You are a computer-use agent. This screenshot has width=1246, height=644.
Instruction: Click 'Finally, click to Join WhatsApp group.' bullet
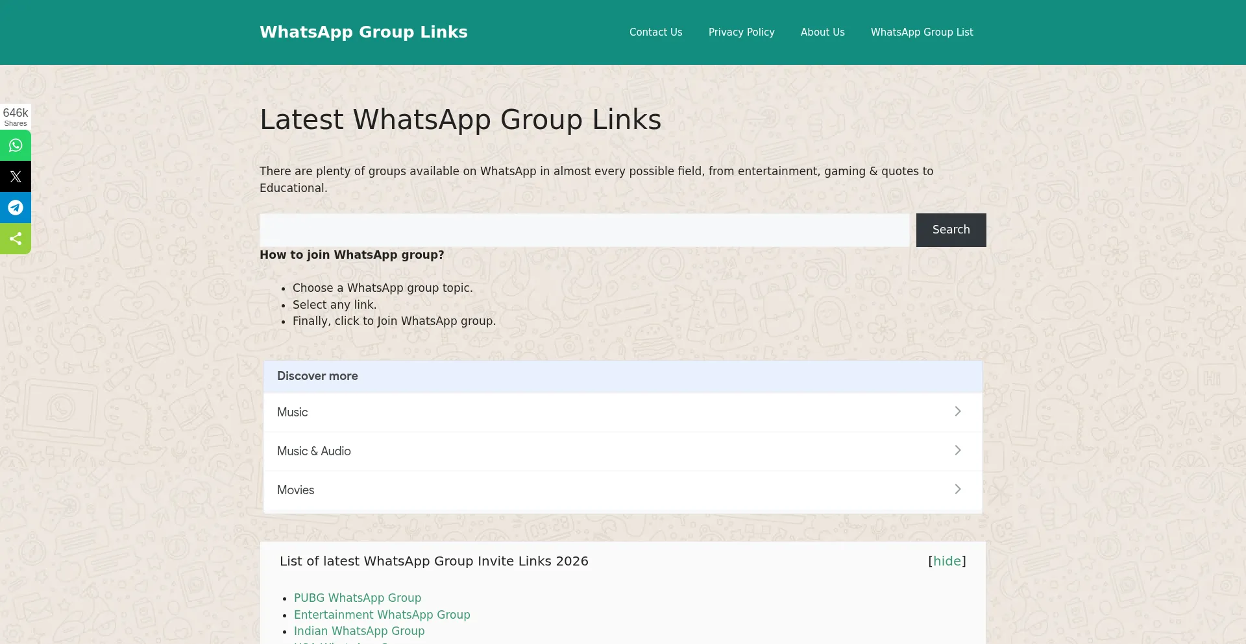(394, 321)
